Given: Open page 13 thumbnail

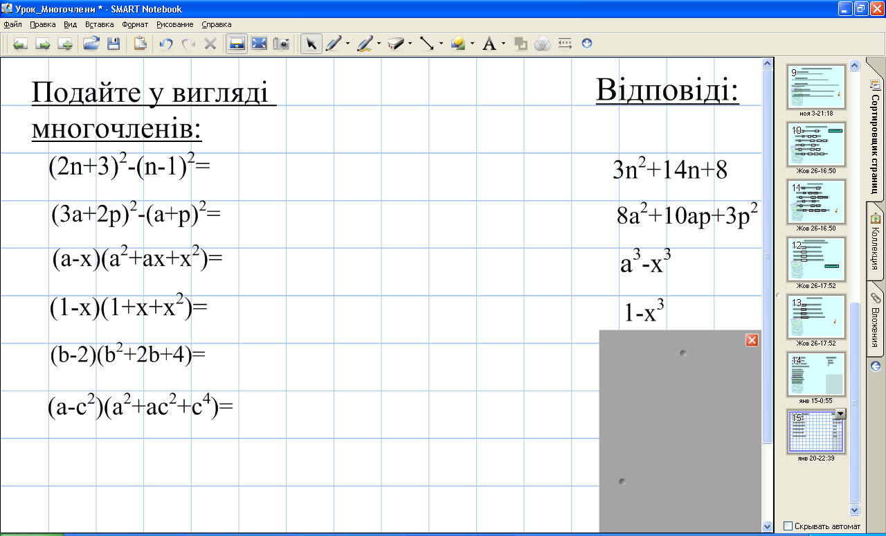Looking at the screenshot, I should [x=816, y=317].
